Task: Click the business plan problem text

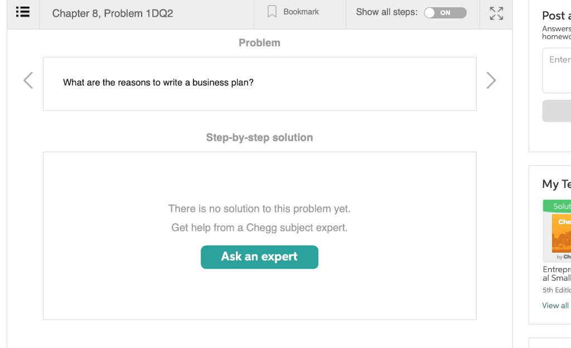Action: (x=158, y=83)
